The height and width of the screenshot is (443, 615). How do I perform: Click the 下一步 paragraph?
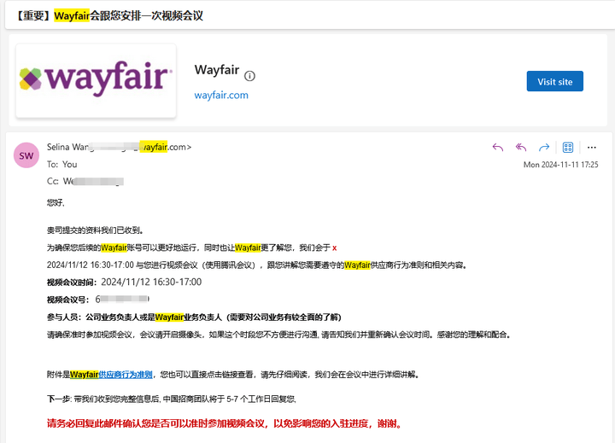click(172, 399)
